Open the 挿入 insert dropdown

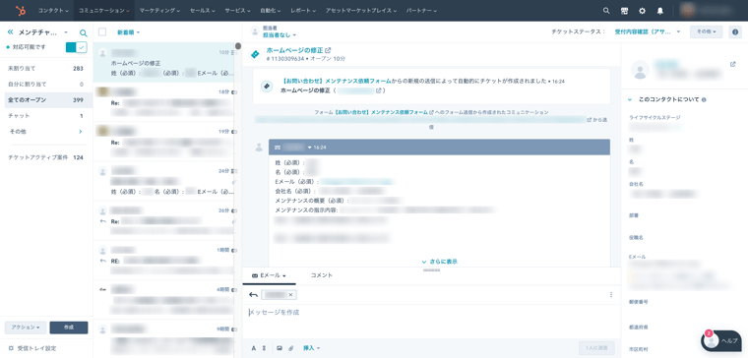312,348
